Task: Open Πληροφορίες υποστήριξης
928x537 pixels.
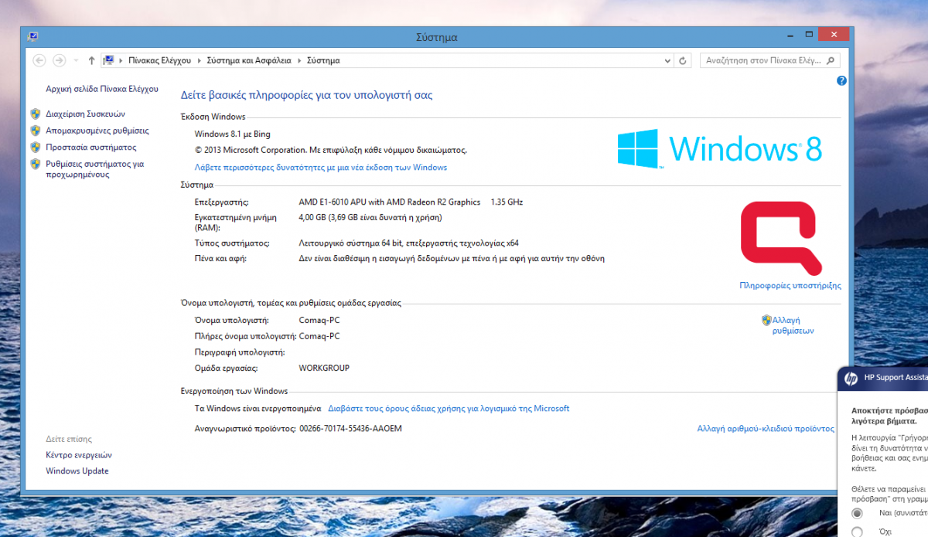Action: tap(790, 286)
